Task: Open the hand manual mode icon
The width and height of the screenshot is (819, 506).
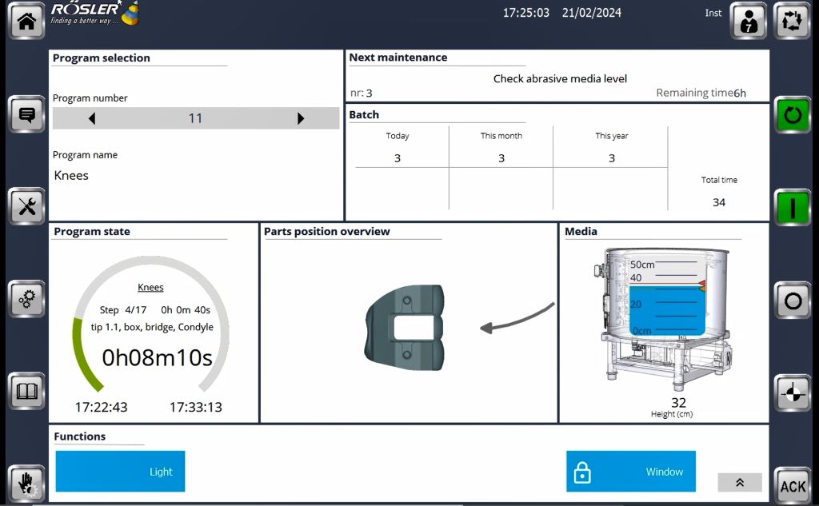Action: tap(26, 484)
